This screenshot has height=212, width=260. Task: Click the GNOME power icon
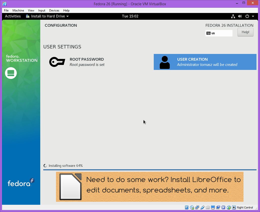247,16
